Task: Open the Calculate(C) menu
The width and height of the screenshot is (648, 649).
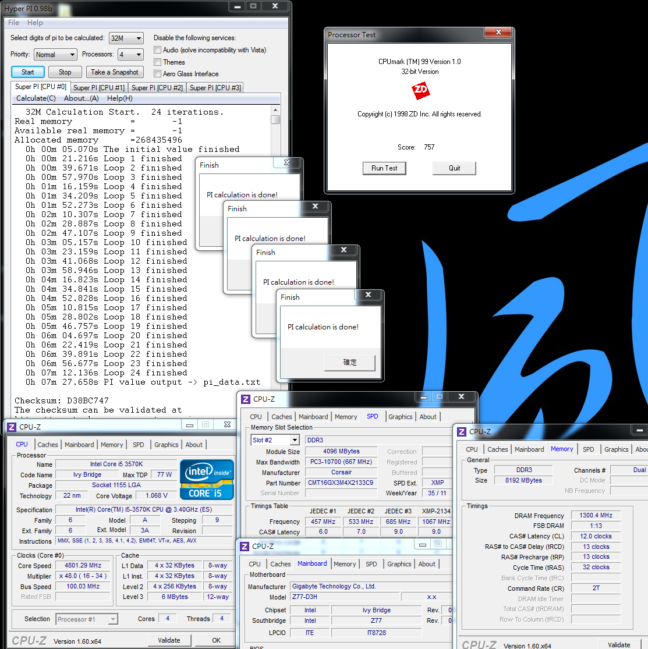Action: tap(36, 98)
